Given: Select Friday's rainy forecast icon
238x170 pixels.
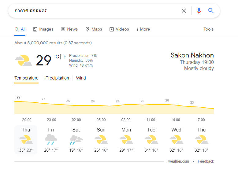Looking at the screenshot, I should tap(51, 139).
